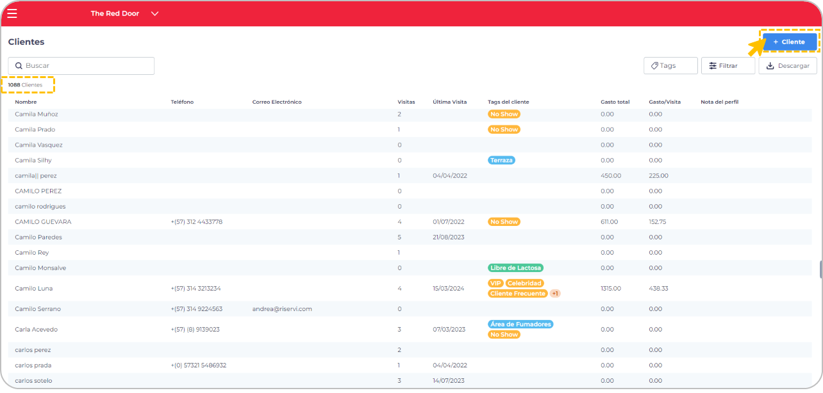823x393 pixels.
Task: Click the Cliente Frecuente tag
Action: 517,293
